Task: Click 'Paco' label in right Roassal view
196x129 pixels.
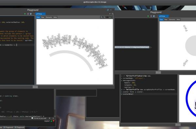Action: [186, 28]
